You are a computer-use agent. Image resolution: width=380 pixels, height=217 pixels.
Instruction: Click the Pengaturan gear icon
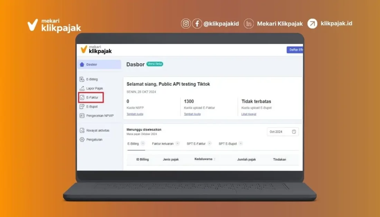click(82, 140)
